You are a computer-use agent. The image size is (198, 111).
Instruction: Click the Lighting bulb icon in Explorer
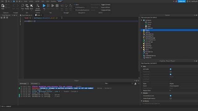coord(144,32)
